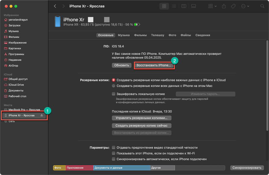Click Фото segment in storage bar
Viewport: 269px width, 175px height.
tap(59, 168)
